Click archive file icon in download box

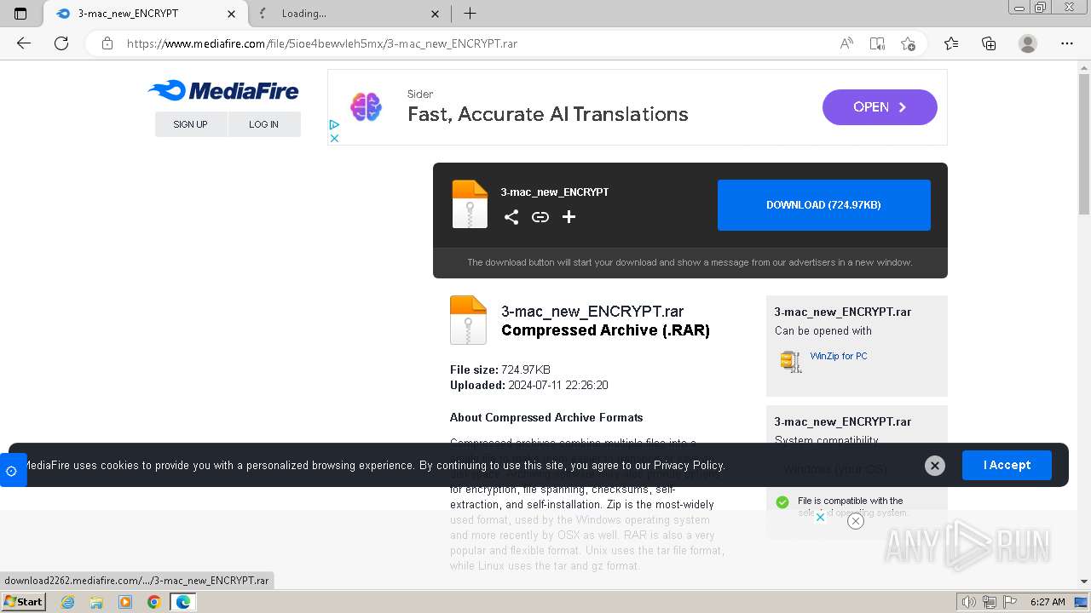click(x=470, y=204)
